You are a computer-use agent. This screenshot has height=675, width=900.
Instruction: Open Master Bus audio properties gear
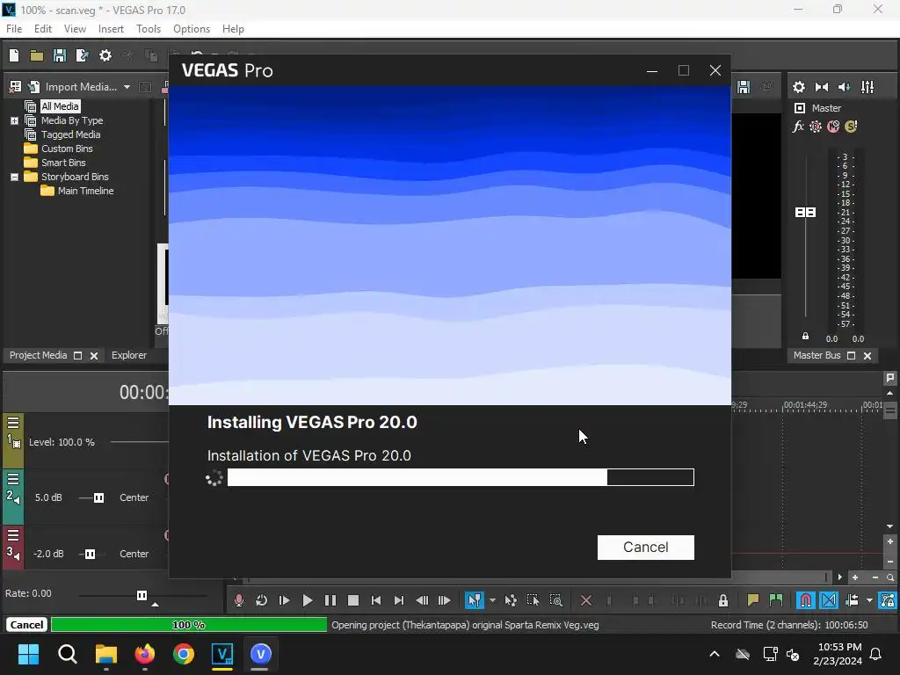[798, 87]
